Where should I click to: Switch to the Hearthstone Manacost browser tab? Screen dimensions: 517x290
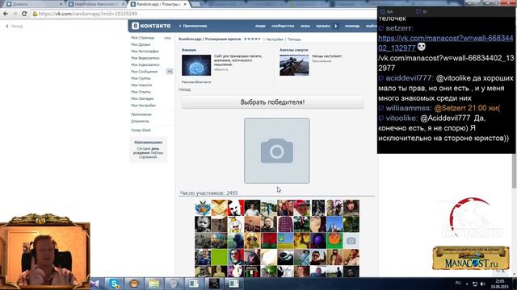click(96, 4)
